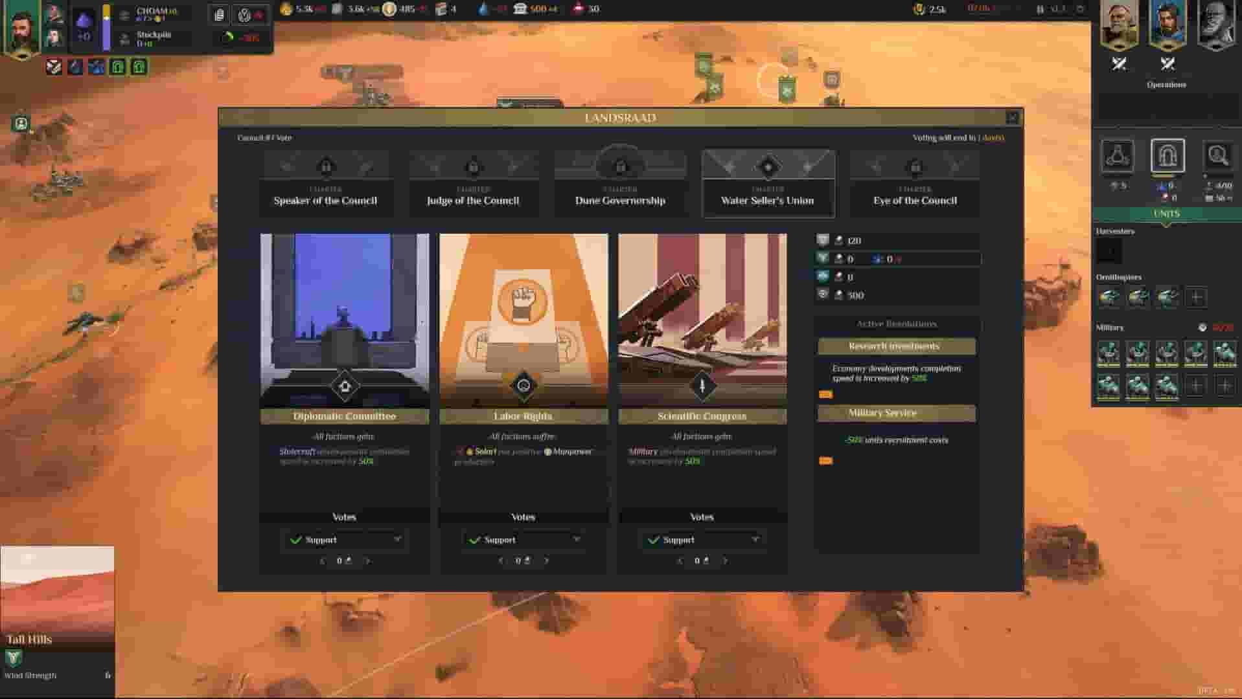The width and height of the screenshot is (1242, 699).
Task: Click the spice resource icon in top bar
Action: tap(285, 9)
